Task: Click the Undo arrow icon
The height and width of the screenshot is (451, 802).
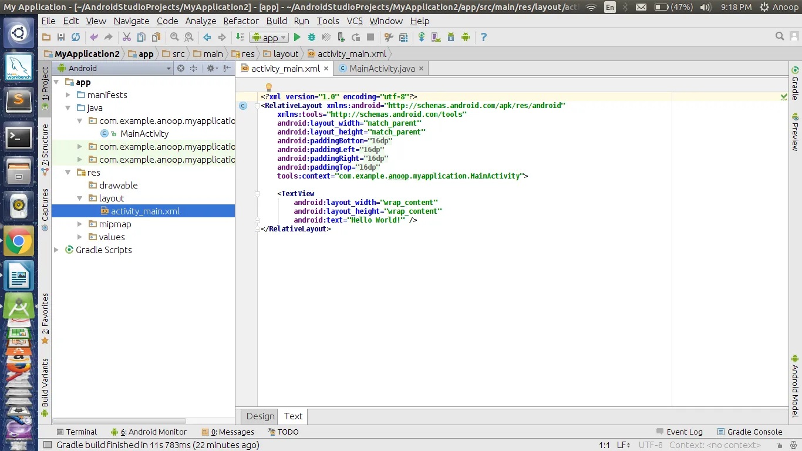Action: (94, 37)
